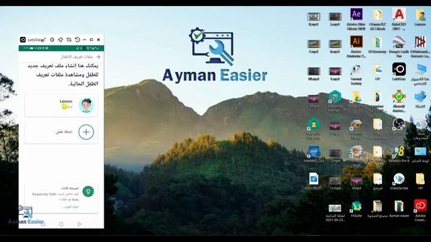Tap the plus circle to add a child
Image resolution: width=431 pixels, height=242 pixels.
point(86,132)
